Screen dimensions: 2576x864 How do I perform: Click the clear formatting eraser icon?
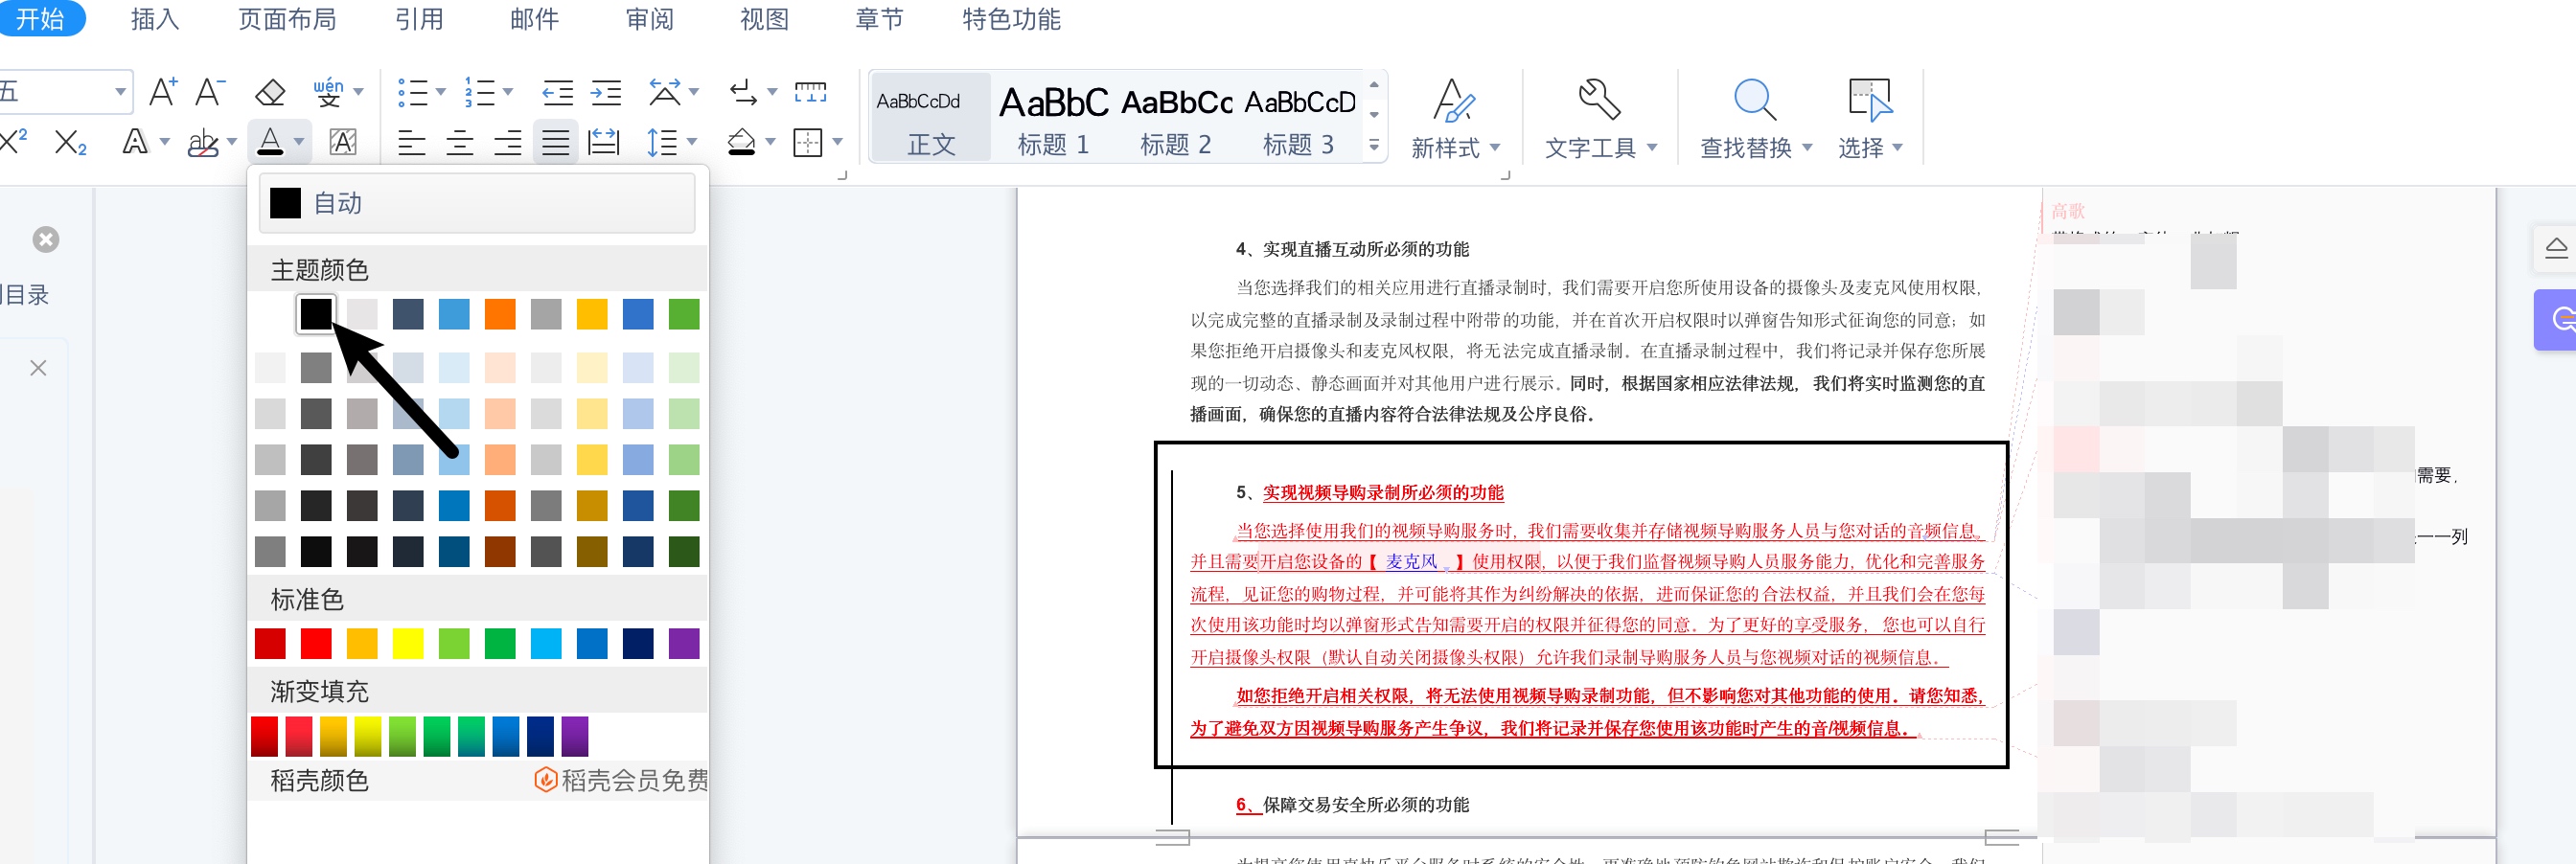tap(270, 93)
